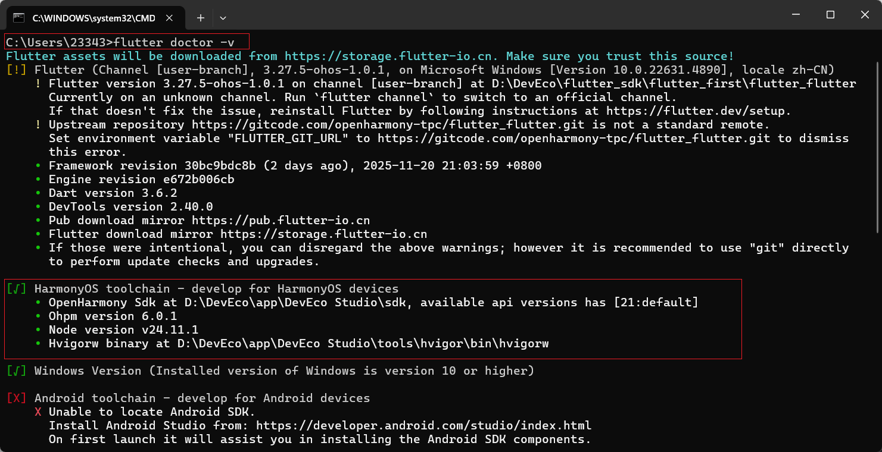Click 'Unable to locate Android SDK.' line
The image size is (882, 452).
pos(152,412)
